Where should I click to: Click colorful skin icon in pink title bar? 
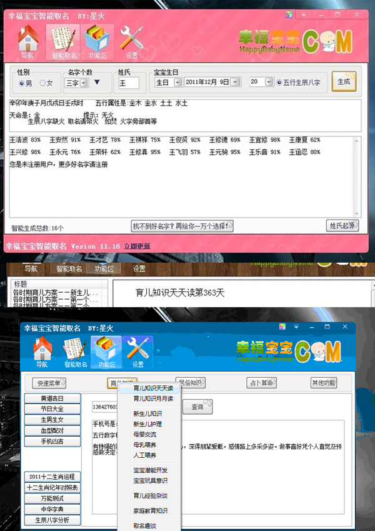point(288,14)
